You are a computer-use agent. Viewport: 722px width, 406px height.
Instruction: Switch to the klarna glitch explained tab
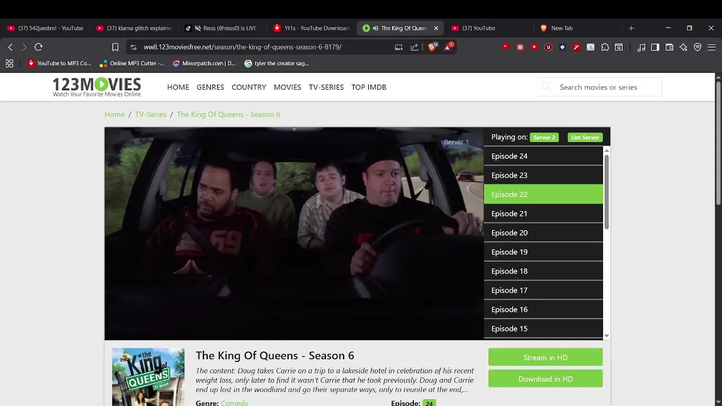(134, 28)
